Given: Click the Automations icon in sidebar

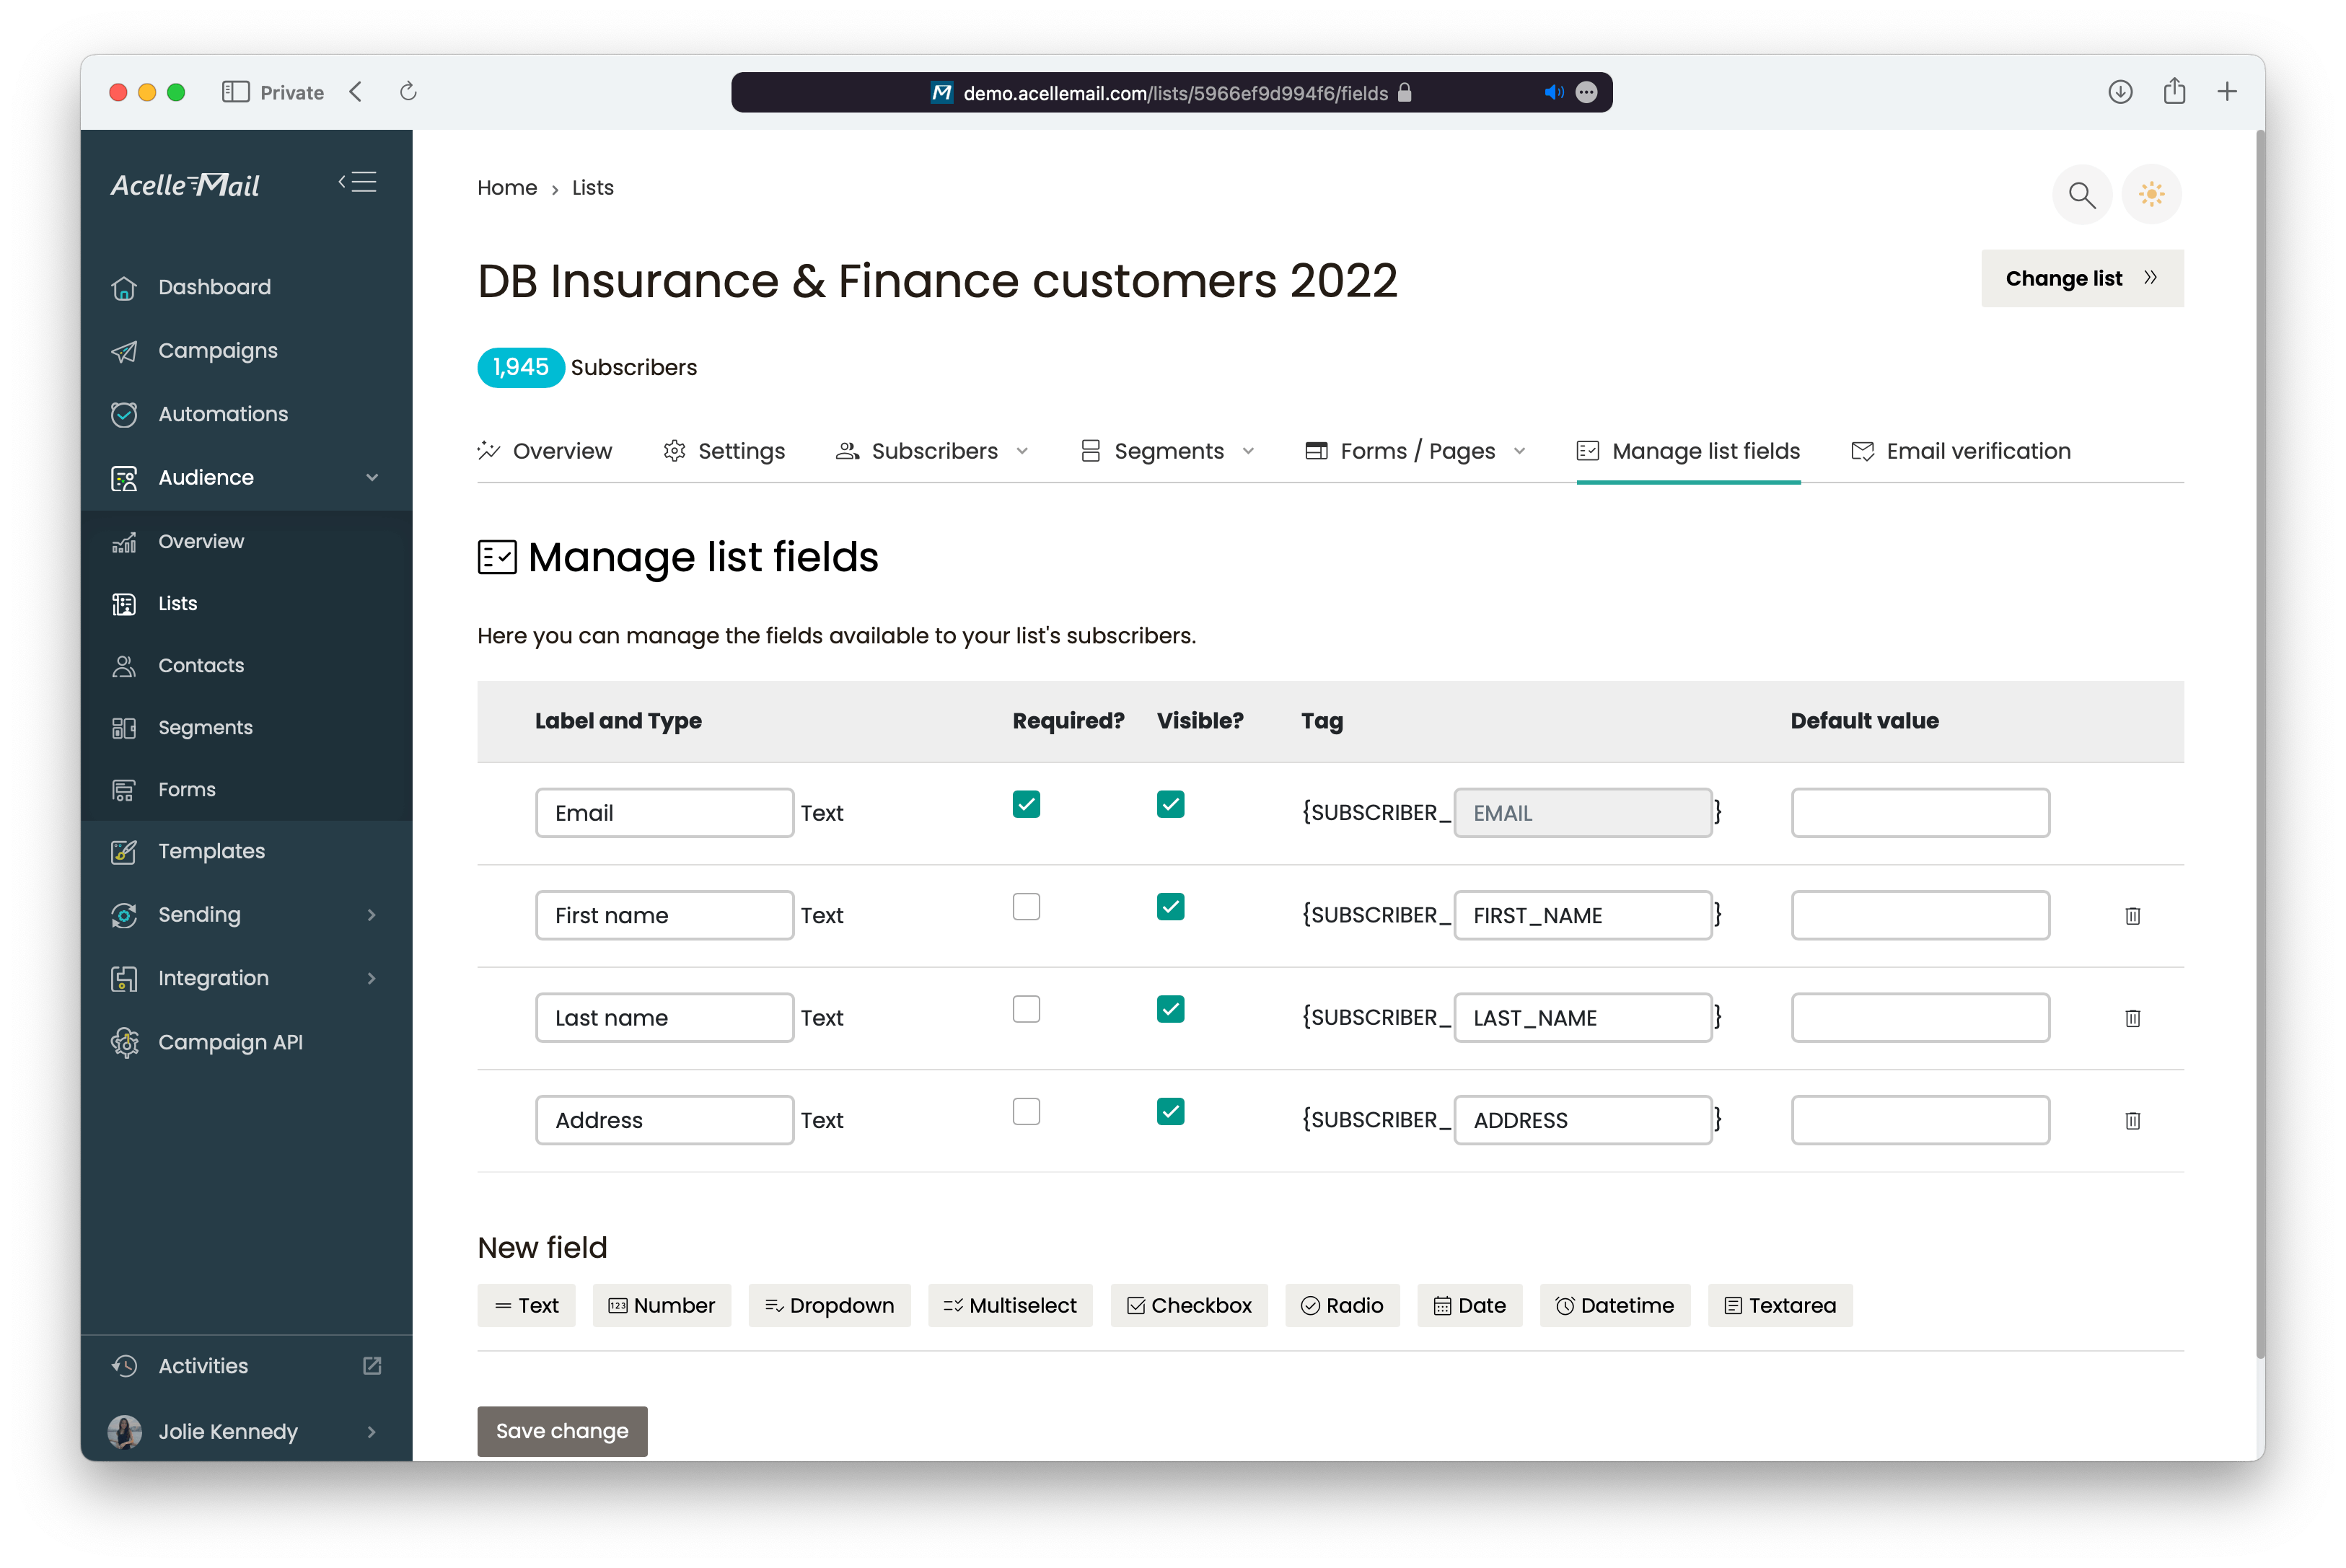Looking at the screenshot, I should 124,414.
